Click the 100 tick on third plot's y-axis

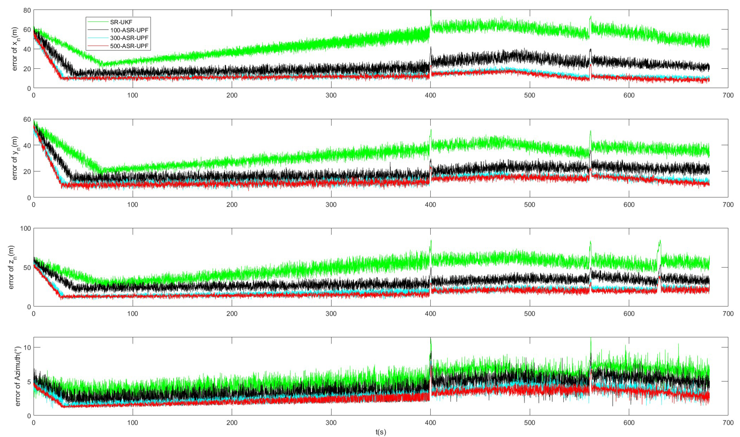(25, 228)
